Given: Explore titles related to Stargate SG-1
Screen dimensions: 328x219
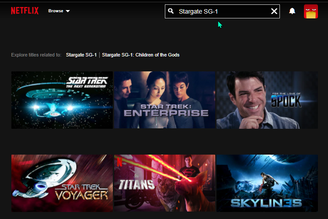Looking at the screenshot, I should point(81,55).
